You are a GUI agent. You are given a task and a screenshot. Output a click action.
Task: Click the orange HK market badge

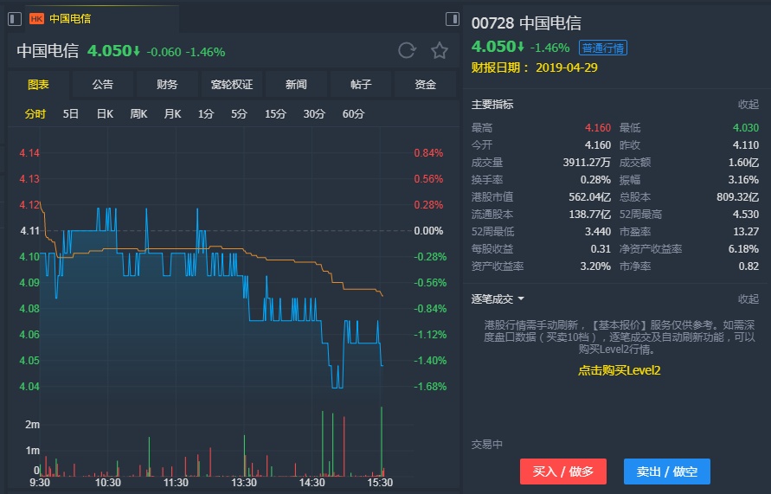point(36,19)
